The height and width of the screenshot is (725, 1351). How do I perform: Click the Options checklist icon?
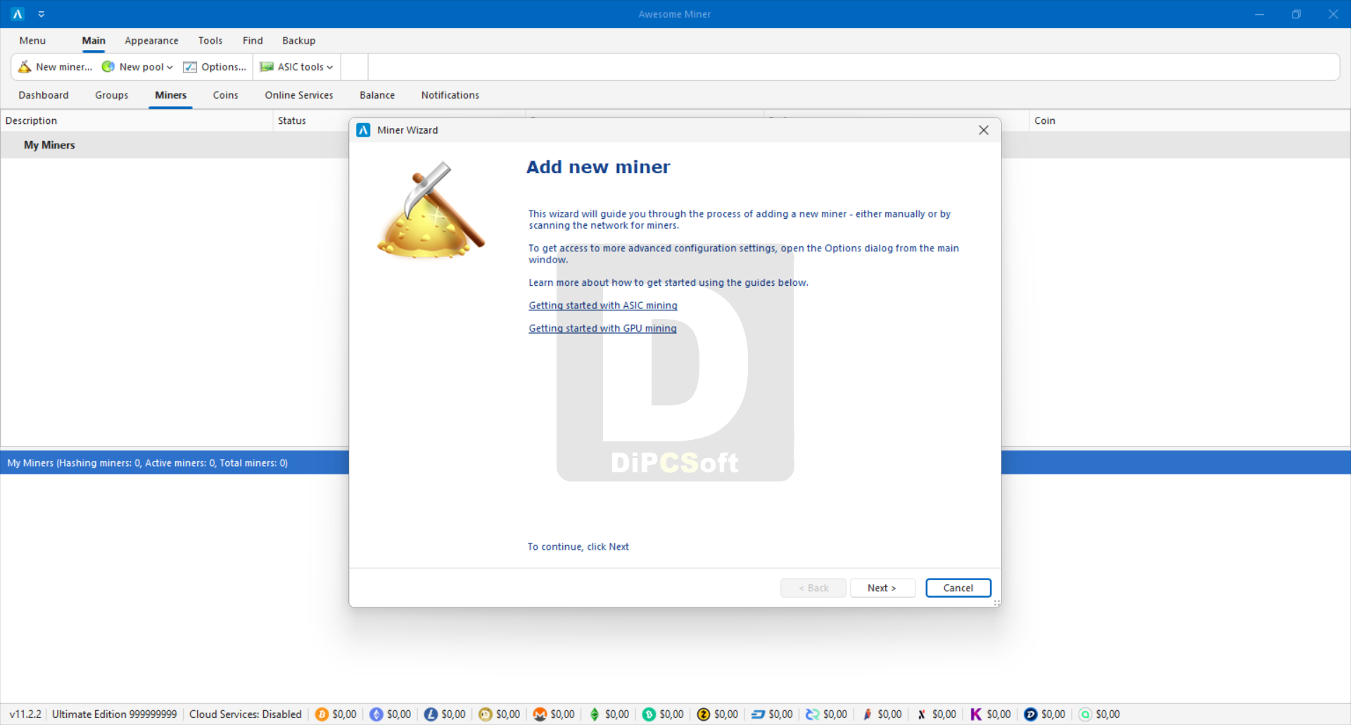[190, 67]
